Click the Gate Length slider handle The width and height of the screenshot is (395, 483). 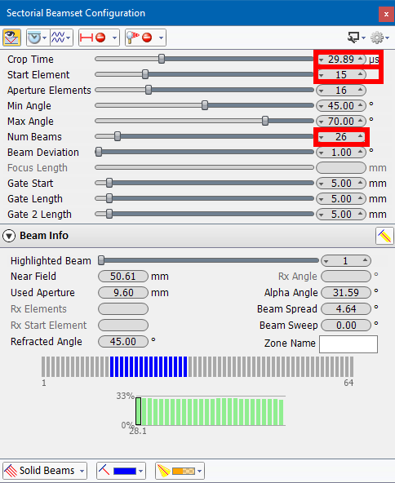point(109,198)
